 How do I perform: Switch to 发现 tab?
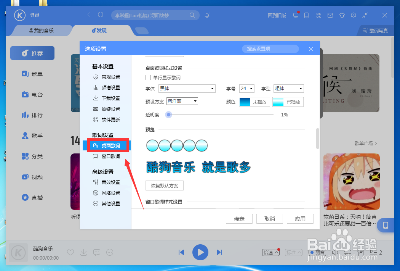[99, 31]
